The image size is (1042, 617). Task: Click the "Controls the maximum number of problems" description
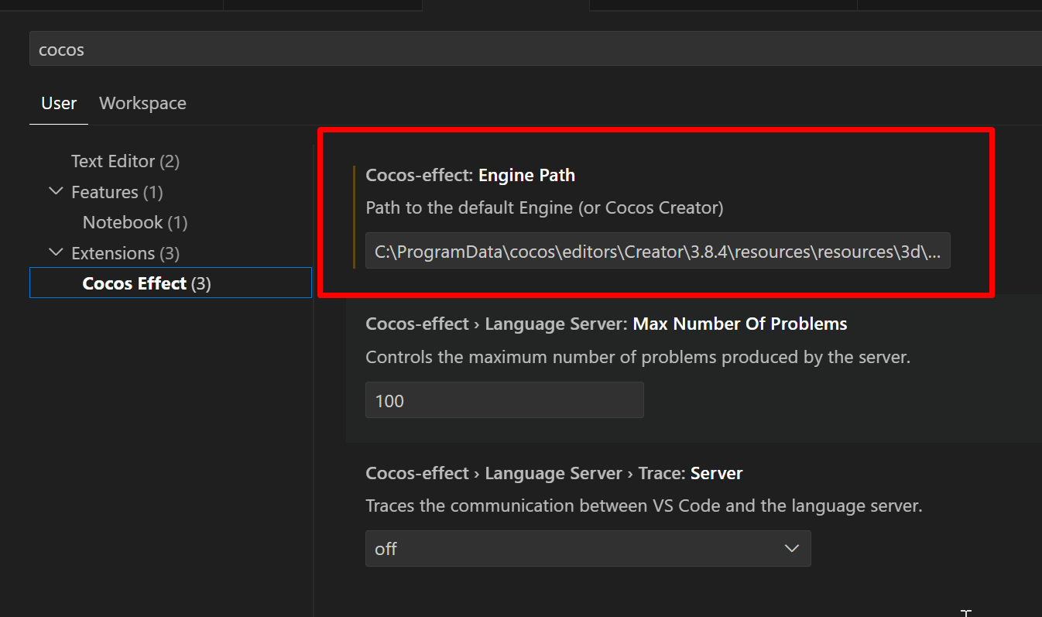[x=638, y=357]
